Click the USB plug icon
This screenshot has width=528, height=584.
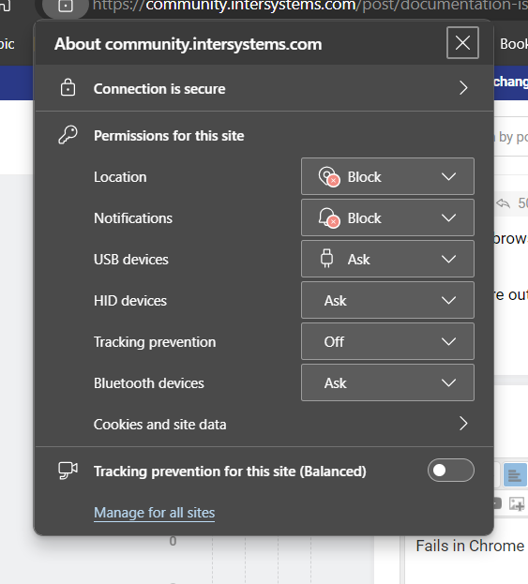coord(326,259)
